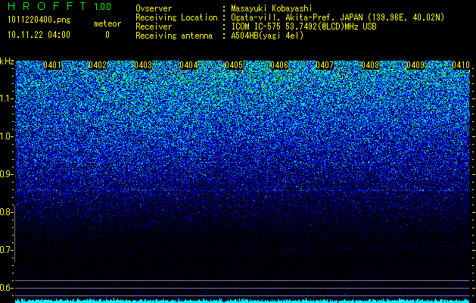Click the 1.1 kHz axis label

[x=7, y=98]
